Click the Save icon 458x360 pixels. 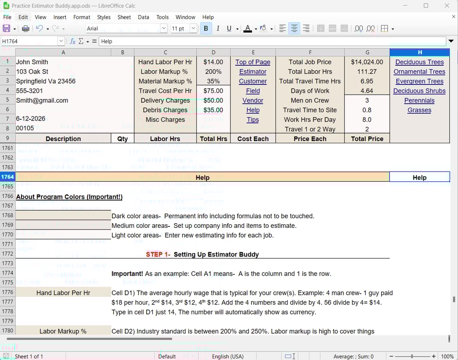click(6, 28)
